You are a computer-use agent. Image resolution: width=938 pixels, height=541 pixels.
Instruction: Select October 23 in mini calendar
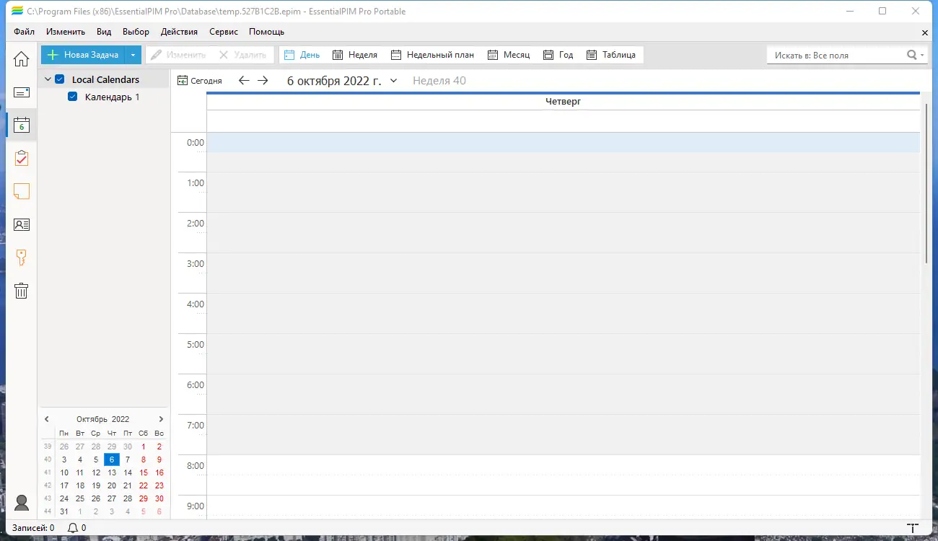[x=159, y=485]
